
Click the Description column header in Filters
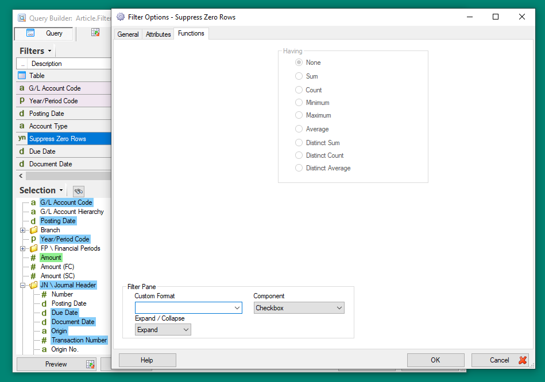tap(69, 64)
